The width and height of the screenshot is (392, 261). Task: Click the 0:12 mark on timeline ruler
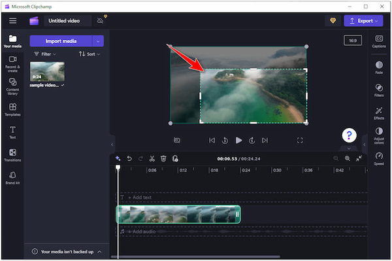click(183, 170)
